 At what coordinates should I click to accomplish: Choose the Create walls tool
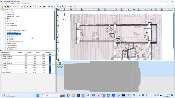point(36,7)
